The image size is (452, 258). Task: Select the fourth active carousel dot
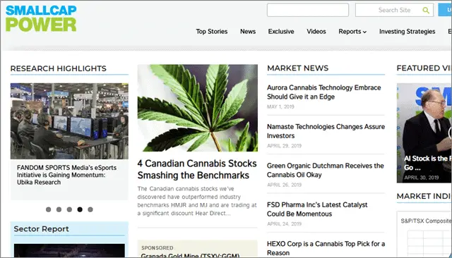click(80, 209)
